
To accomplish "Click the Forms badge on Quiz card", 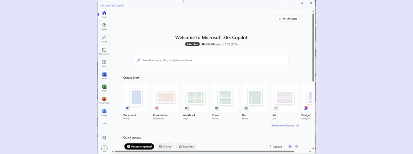I will tap(246, 108).
